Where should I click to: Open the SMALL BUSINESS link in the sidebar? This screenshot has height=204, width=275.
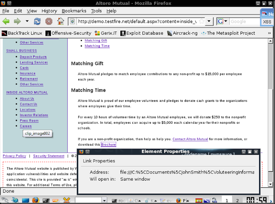click(22, 51)
